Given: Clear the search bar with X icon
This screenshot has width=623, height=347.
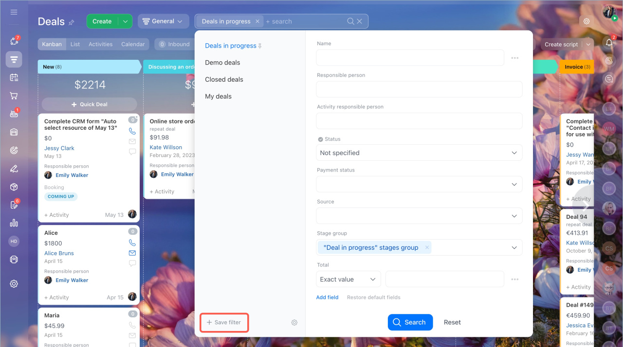Looking at the screenshot, I should (x=360, y=21).
